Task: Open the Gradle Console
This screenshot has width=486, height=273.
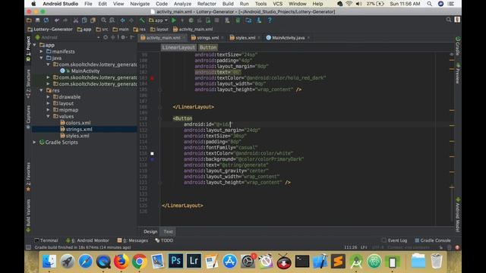Action: click(x=433, y=240)
